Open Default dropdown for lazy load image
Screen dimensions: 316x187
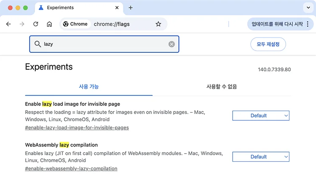261,116
